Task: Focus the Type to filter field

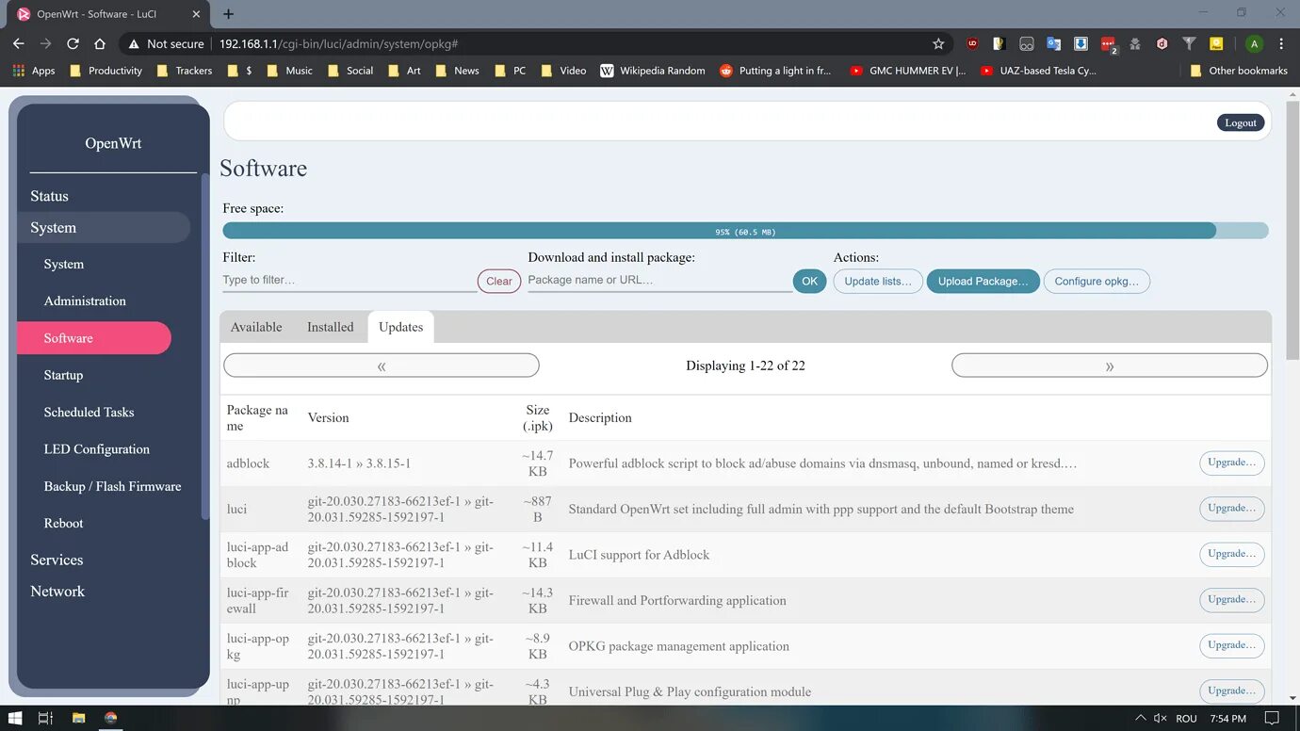Action: 349,281
